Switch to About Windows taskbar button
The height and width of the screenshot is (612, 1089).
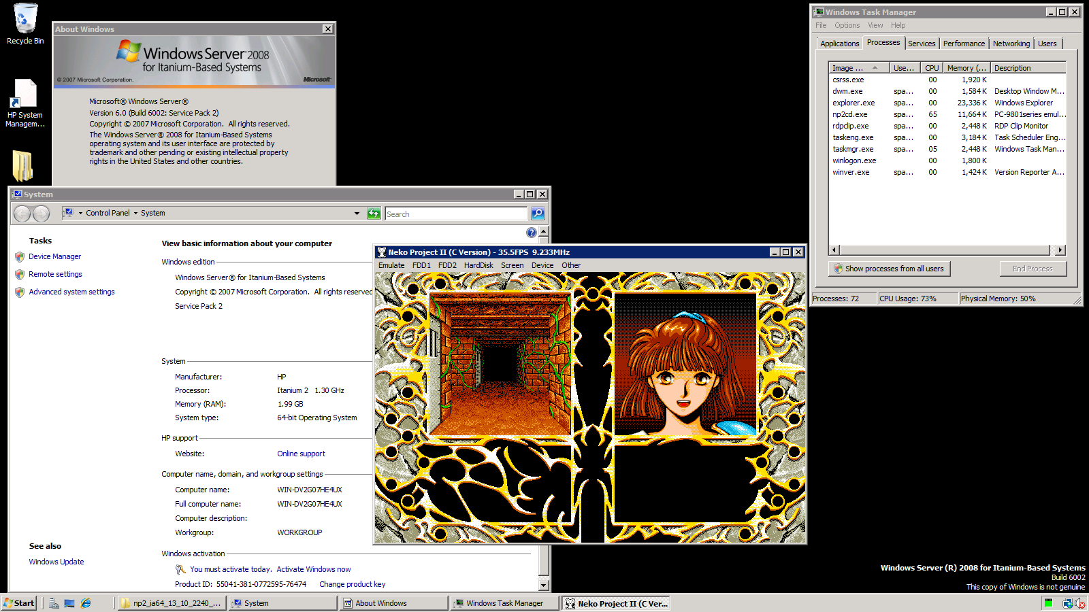point(394,603)
